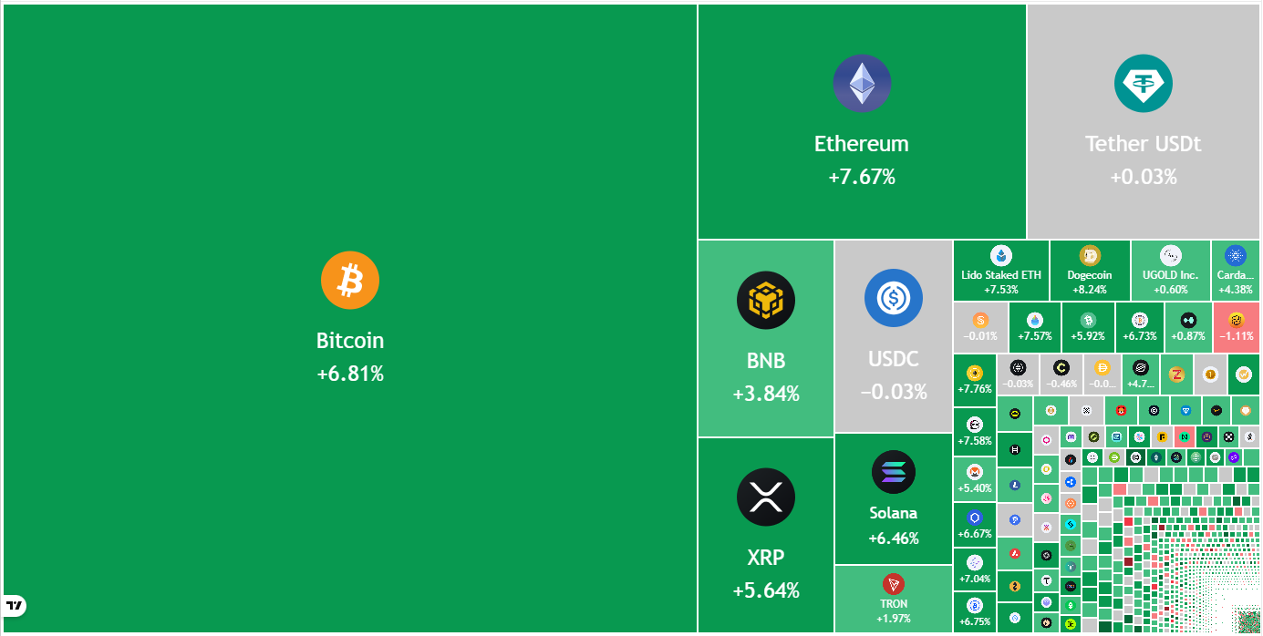Click the red TRON logo
The image size is (1263, 636).
[x=894, y=584]
